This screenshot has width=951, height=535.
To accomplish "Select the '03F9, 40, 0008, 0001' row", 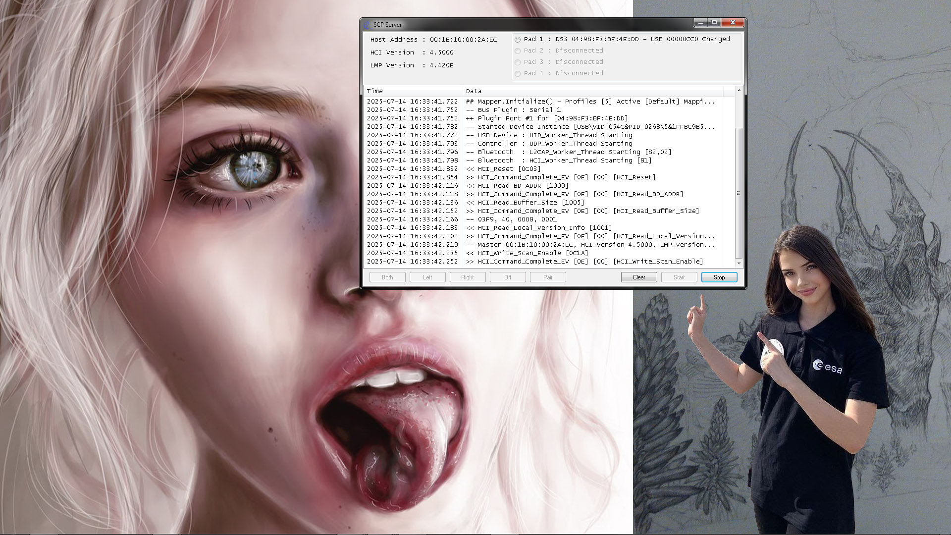I will click(543, 219).
